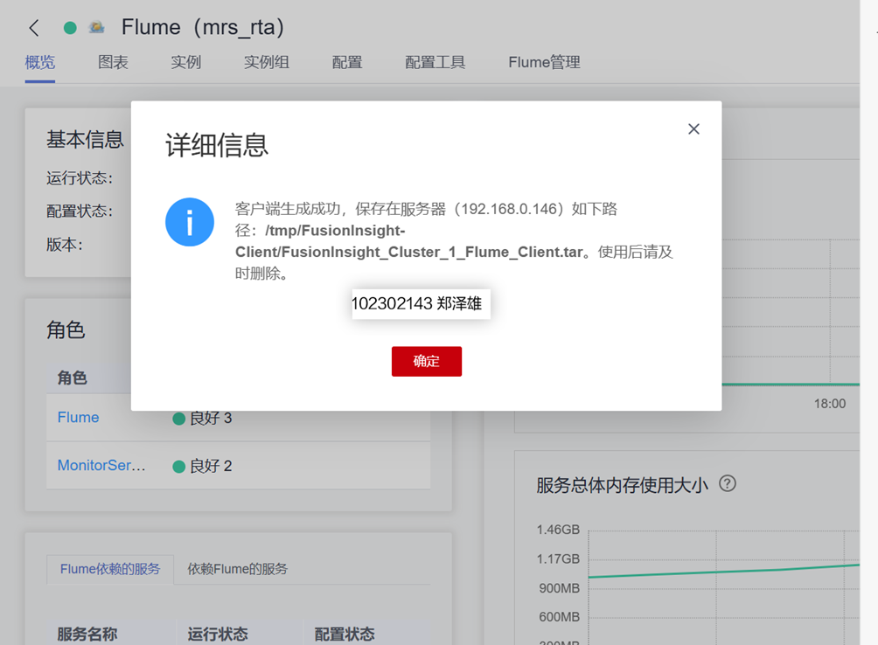Click the 1.17GB axis label
Screen dimensions: 878x645
pos(558,558)
